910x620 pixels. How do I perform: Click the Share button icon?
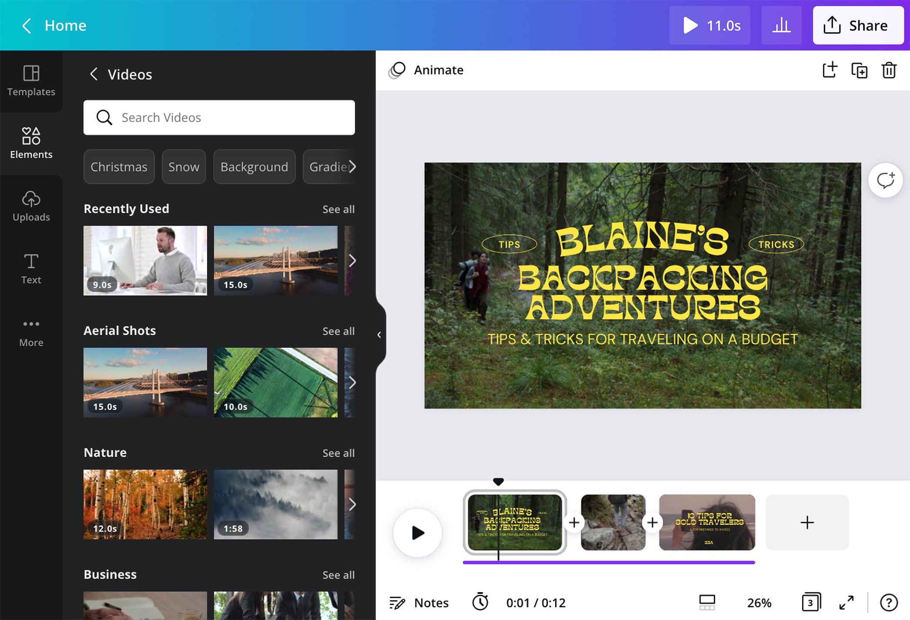tap(832, 25)
